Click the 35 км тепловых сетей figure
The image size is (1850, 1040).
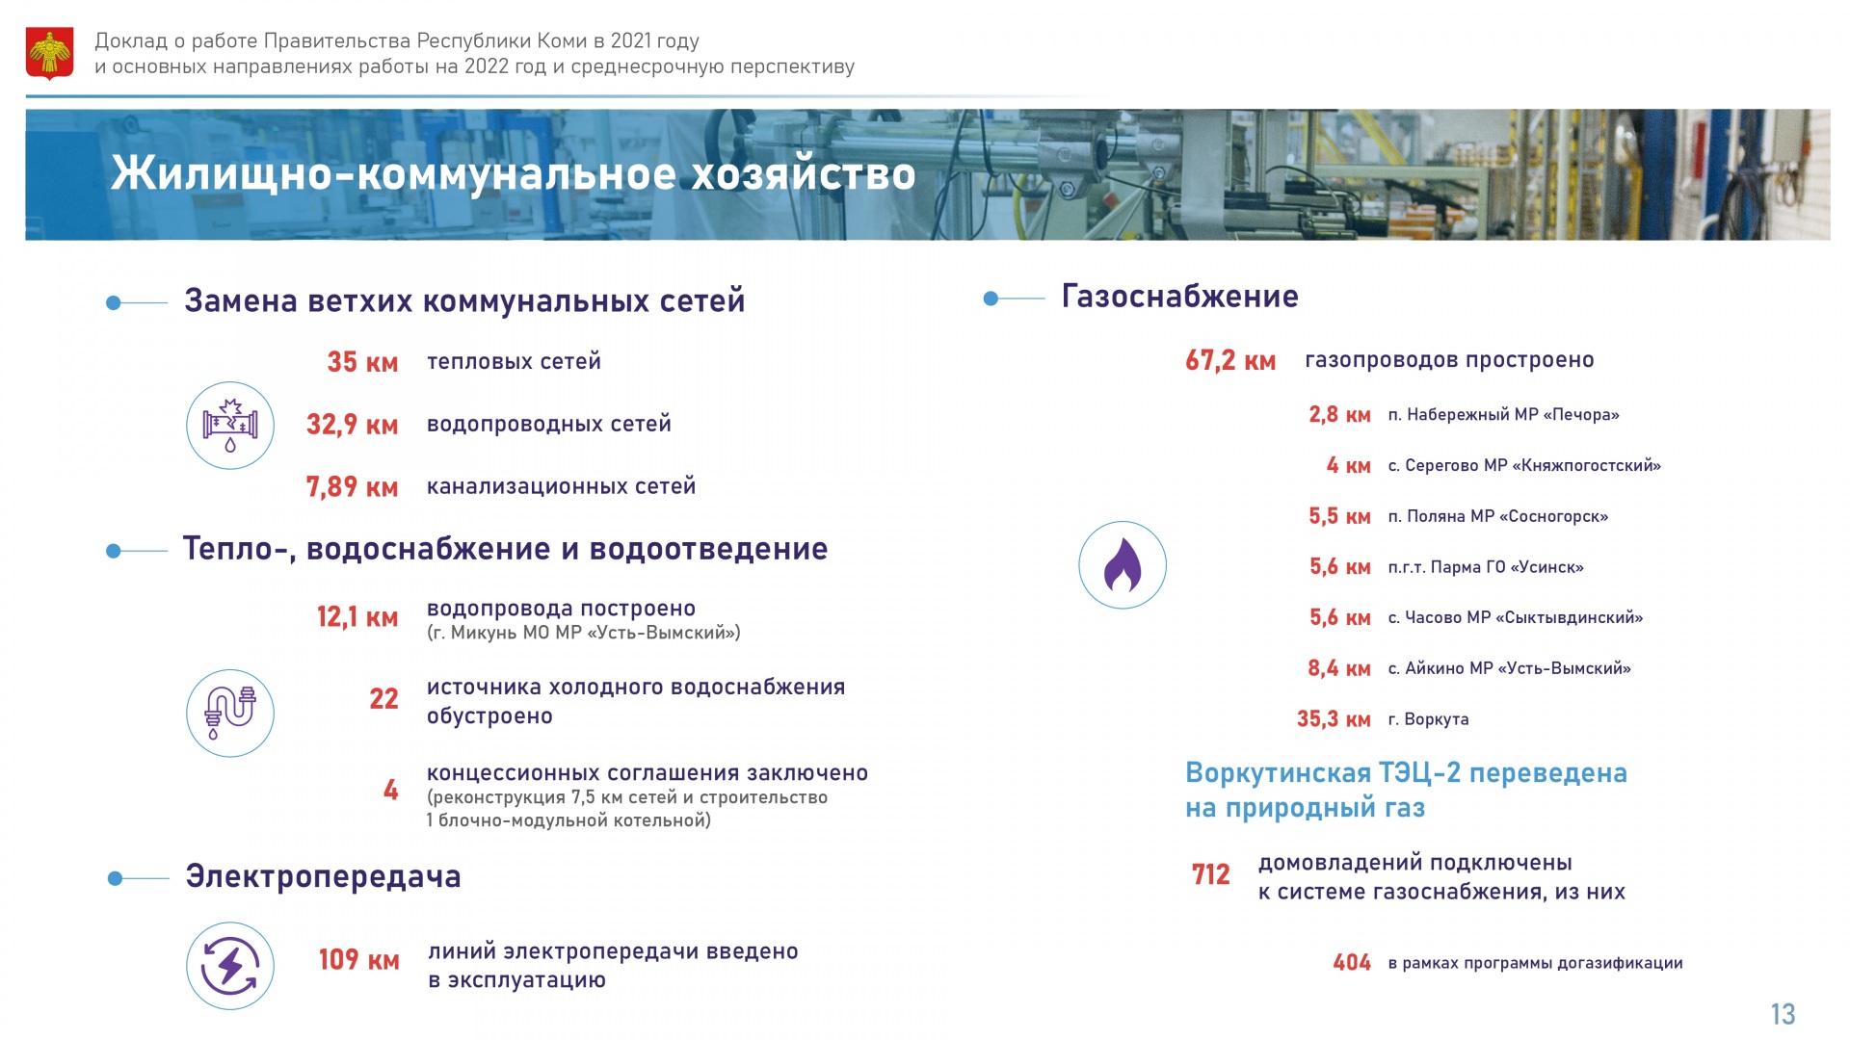pos(362,362)
